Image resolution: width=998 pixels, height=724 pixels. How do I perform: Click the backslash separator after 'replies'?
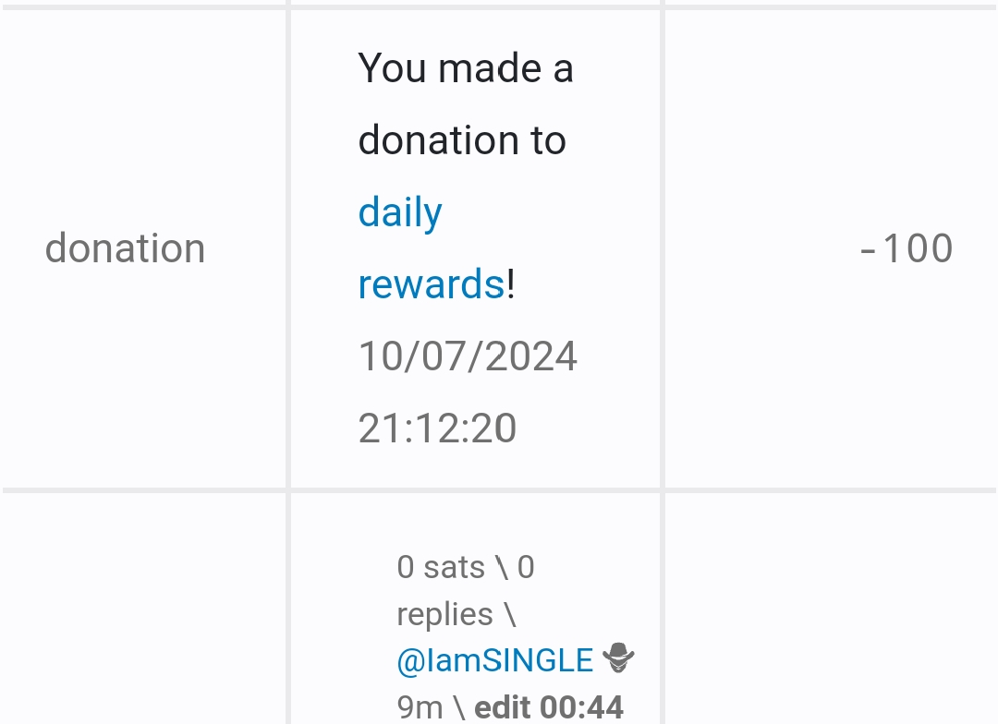tap(510, 614)
